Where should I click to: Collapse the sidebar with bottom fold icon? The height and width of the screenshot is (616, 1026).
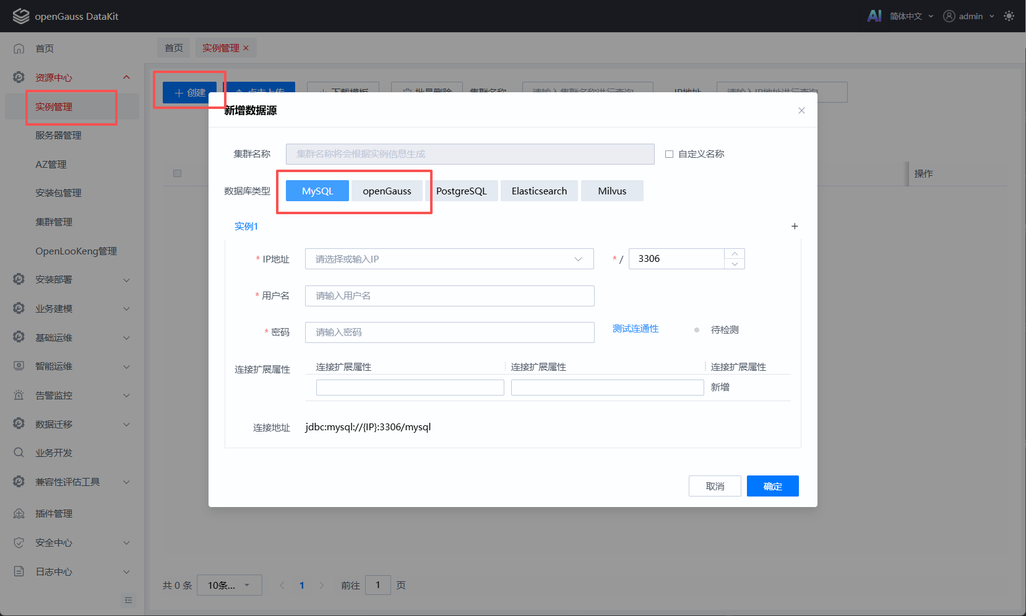click(x=129, y=600)
